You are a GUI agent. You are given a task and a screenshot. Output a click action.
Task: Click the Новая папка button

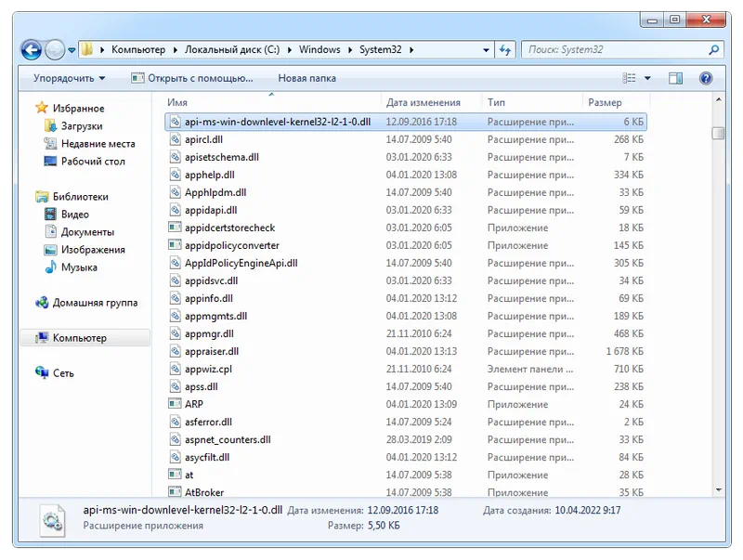pos(306,79)
